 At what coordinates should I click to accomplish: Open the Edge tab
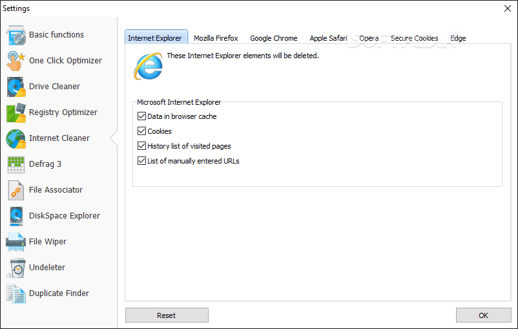(x=458, y=38)
